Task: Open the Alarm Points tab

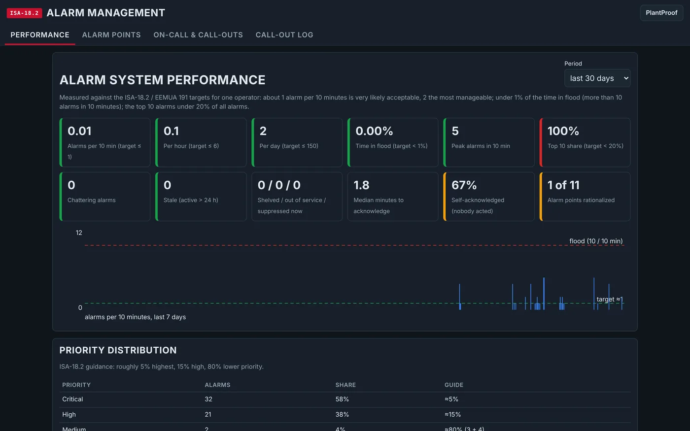Action: pos(111,35)
